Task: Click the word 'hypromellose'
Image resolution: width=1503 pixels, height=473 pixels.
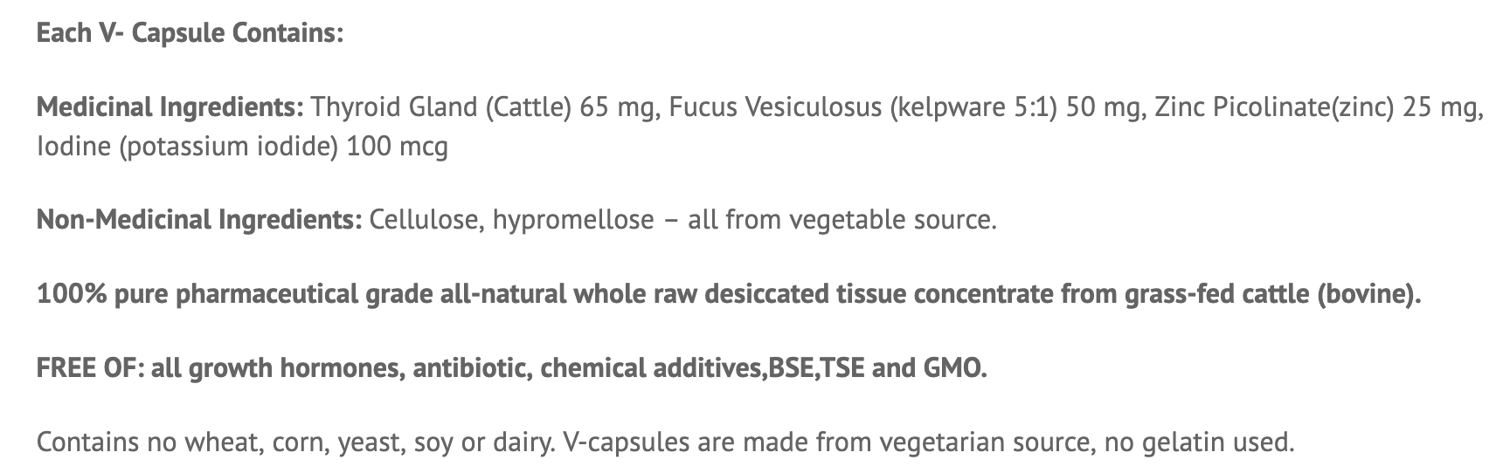Action: tap(573, 219)
